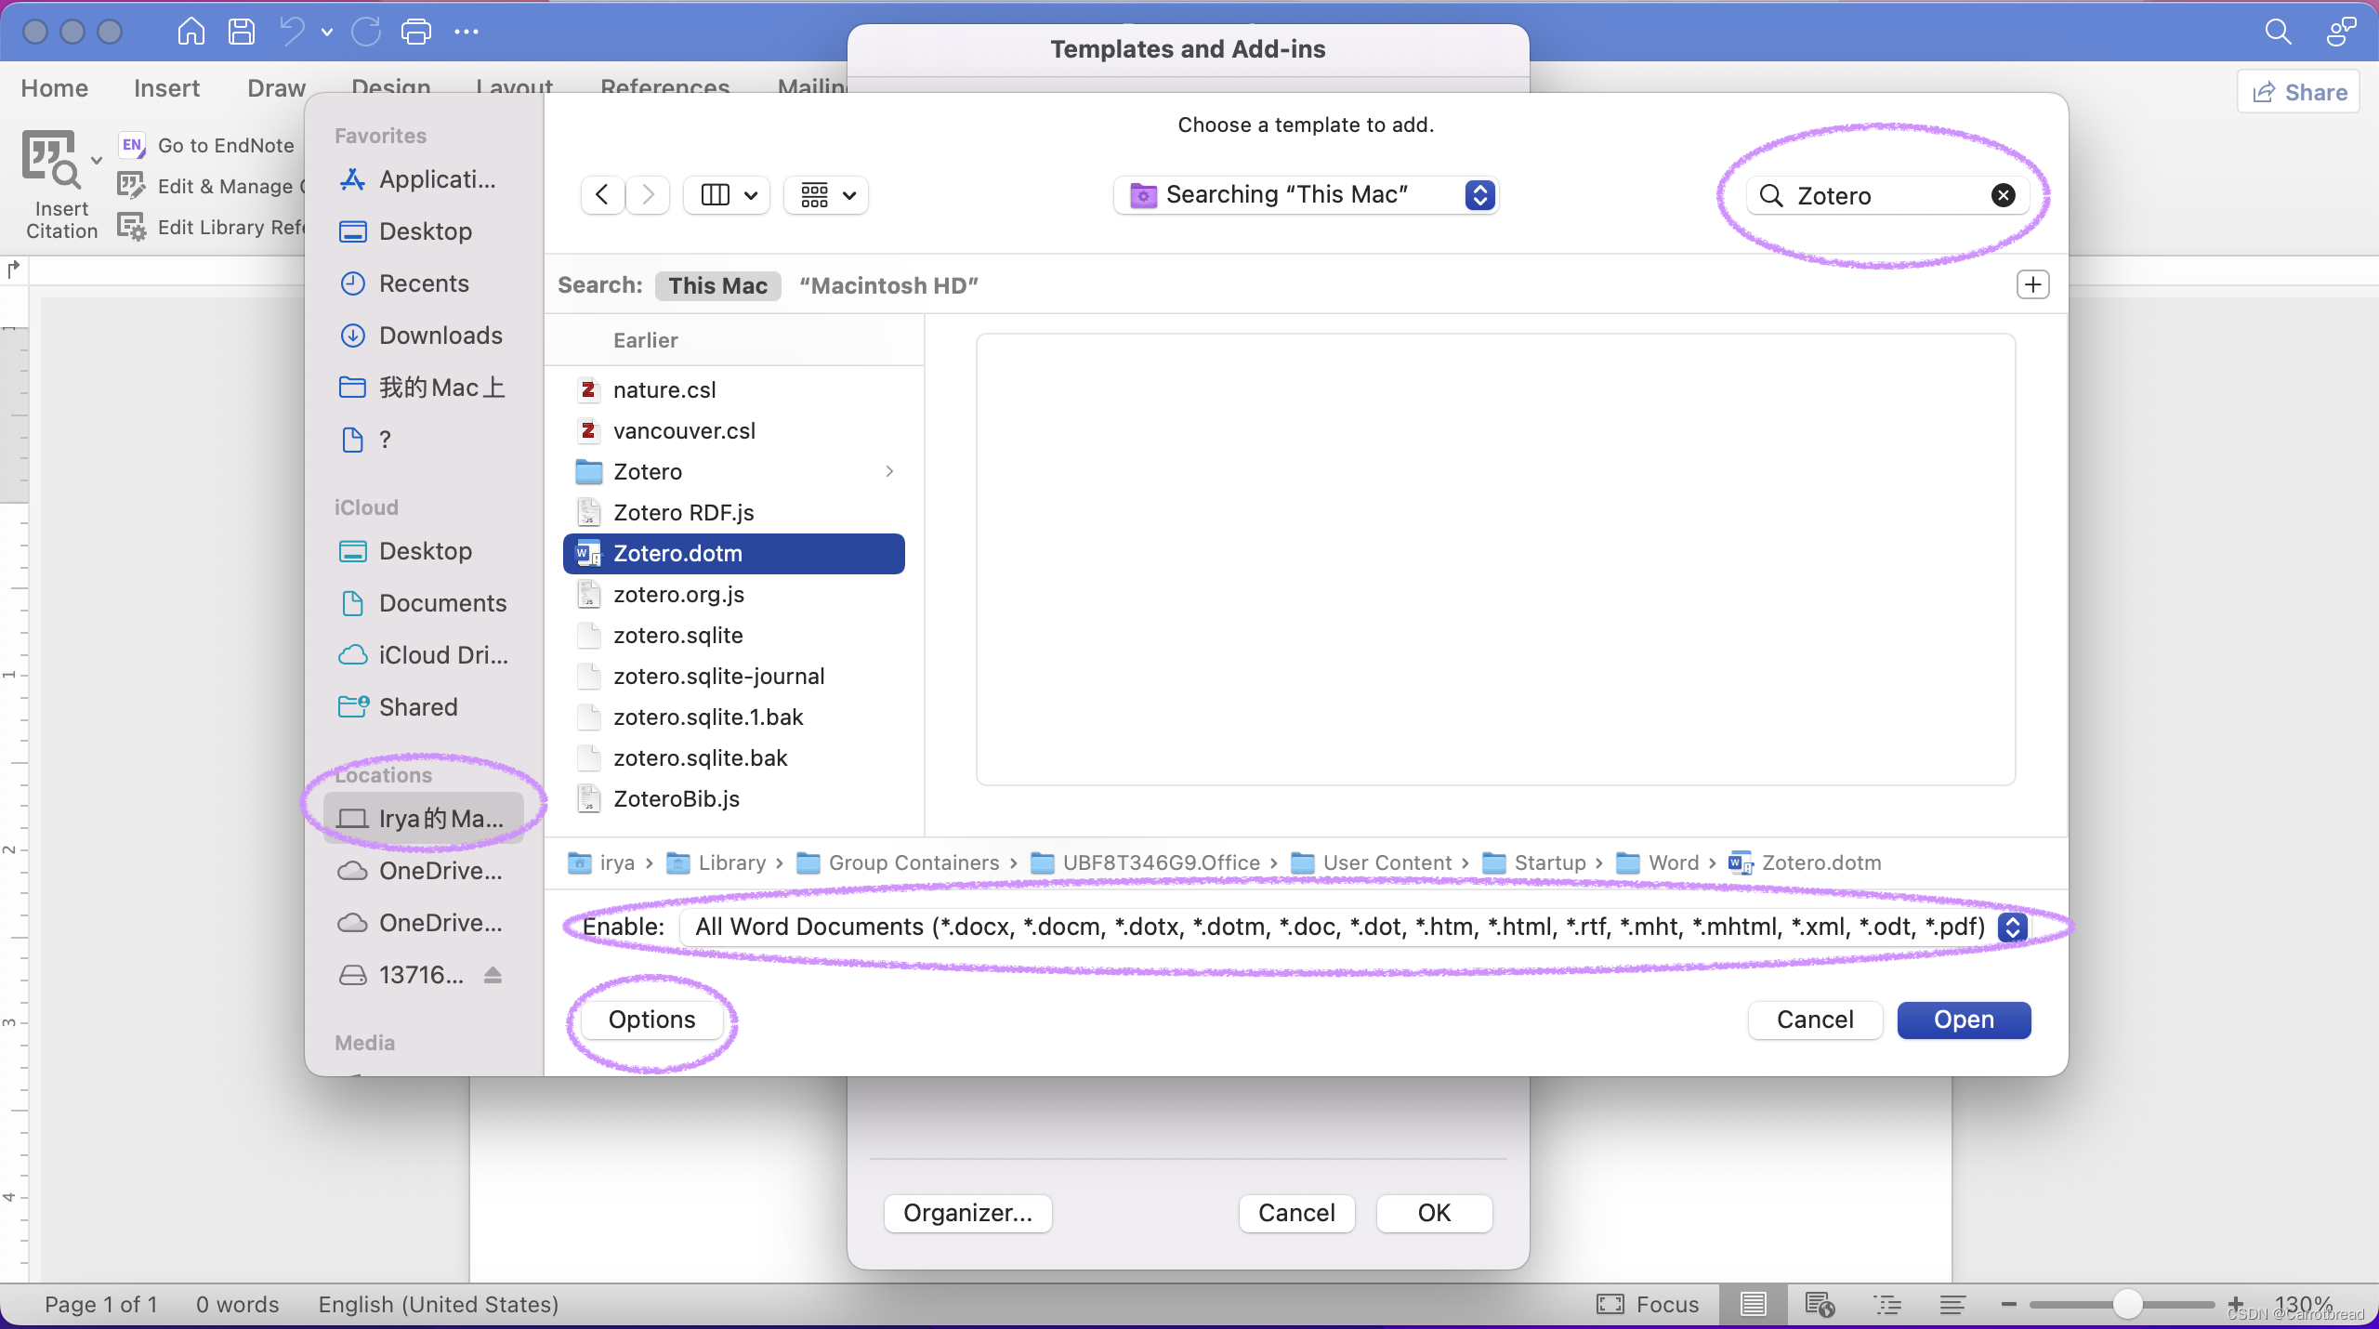Viewport: 2379px width, 1329px height.
Task: Click the Focus mode button
Action: click(1648, 1305)
